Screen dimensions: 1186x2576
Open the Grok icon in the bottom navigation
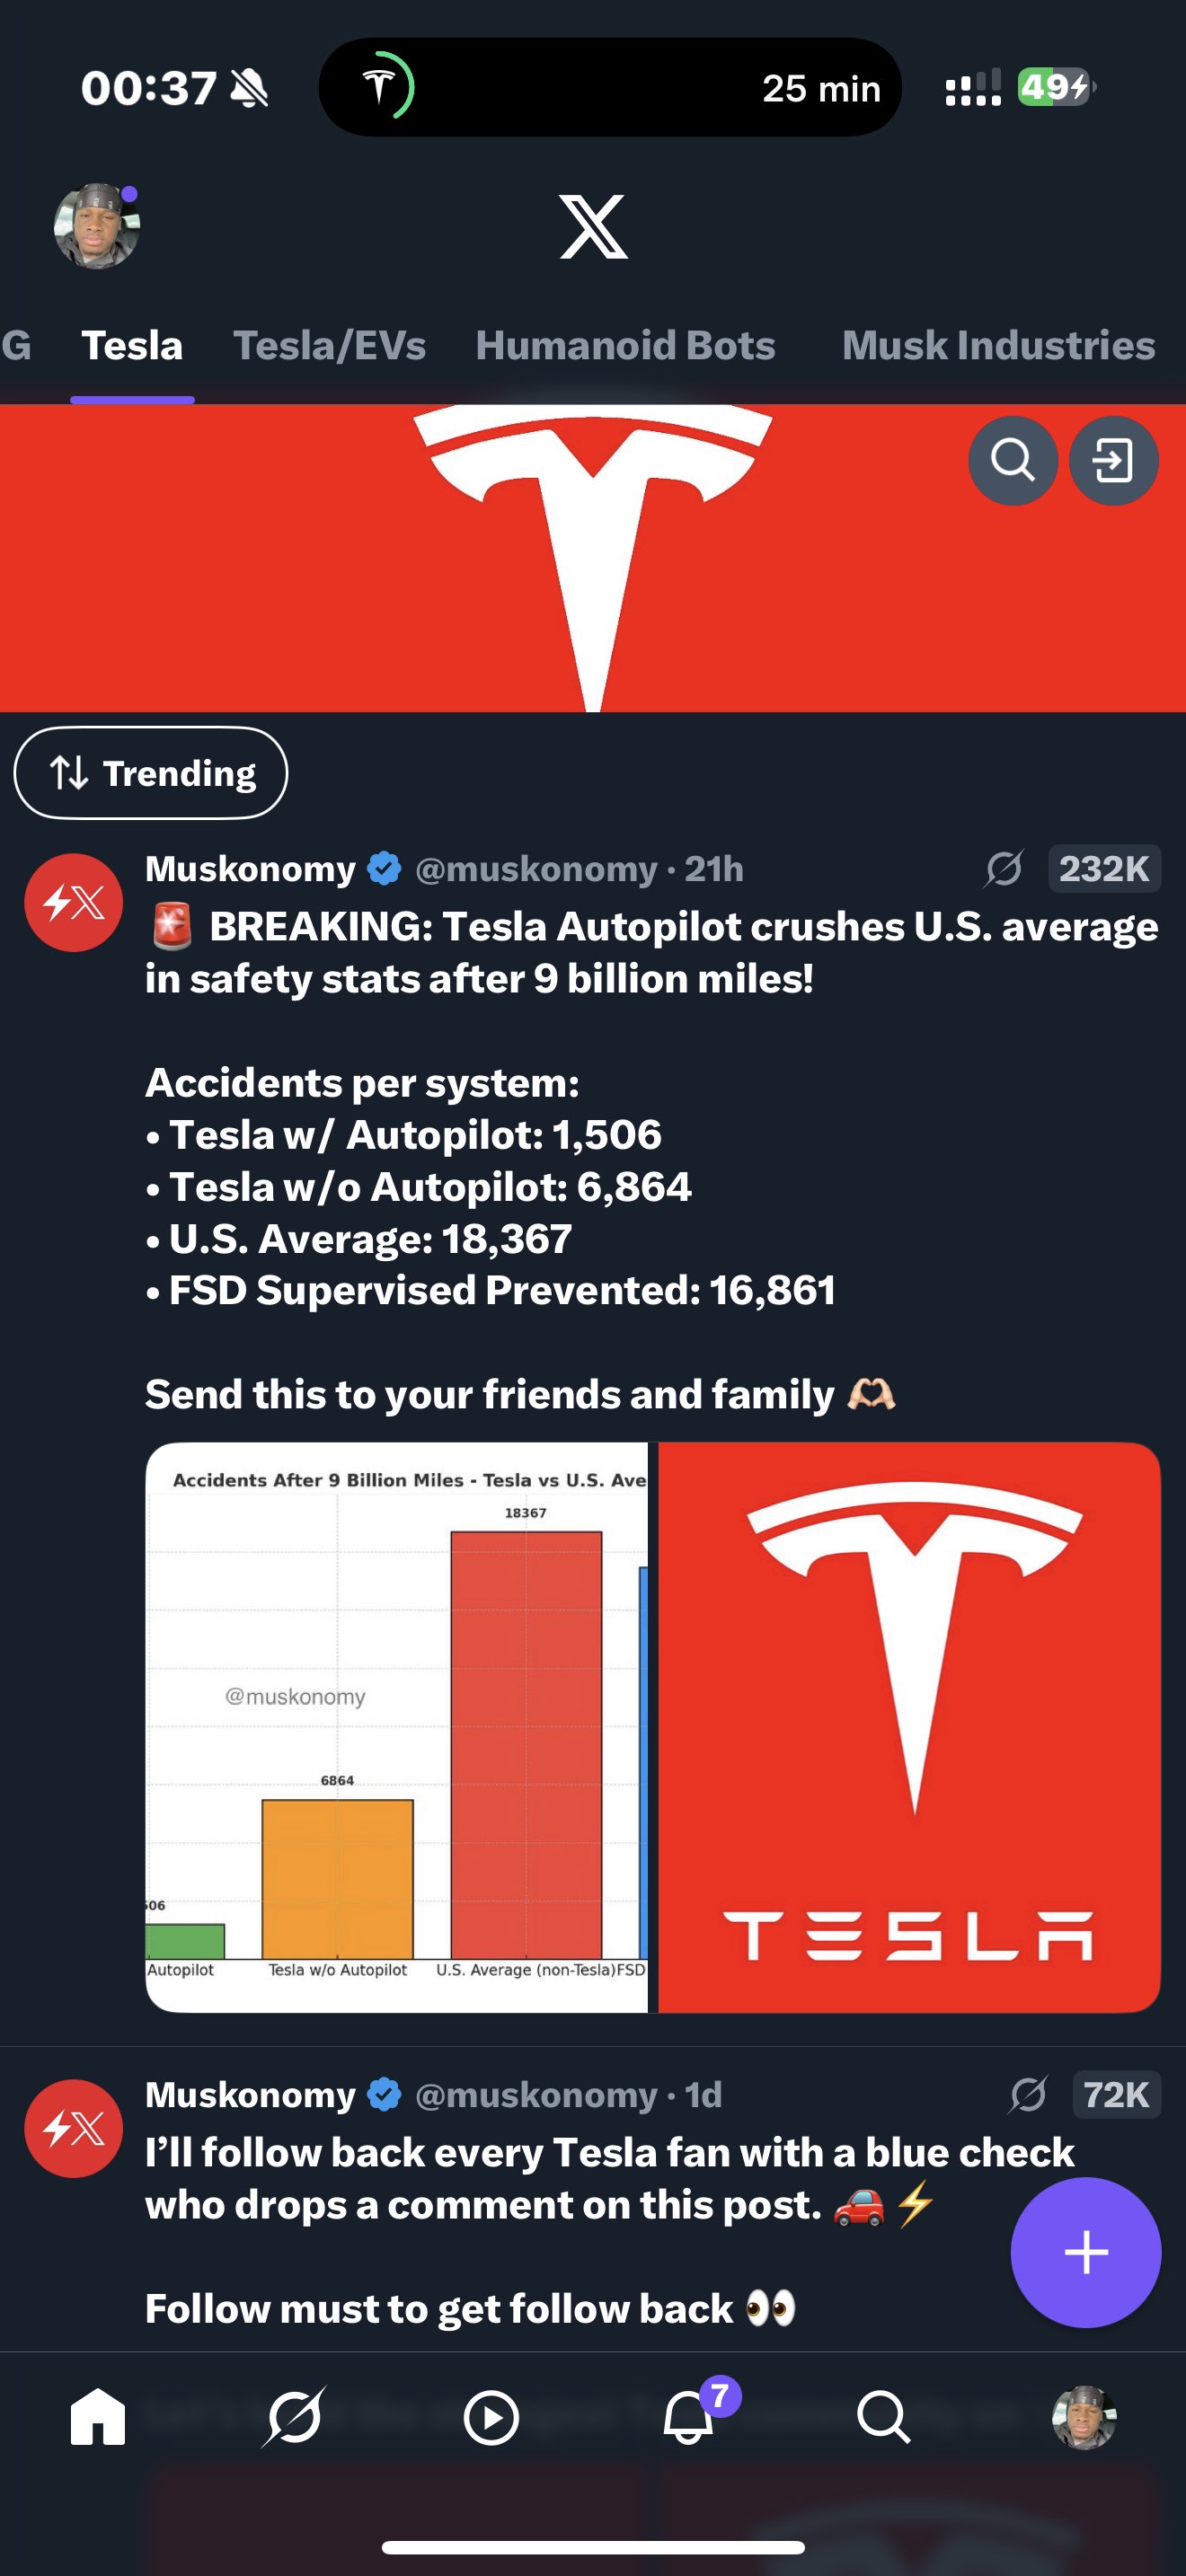click(294, 2417)
